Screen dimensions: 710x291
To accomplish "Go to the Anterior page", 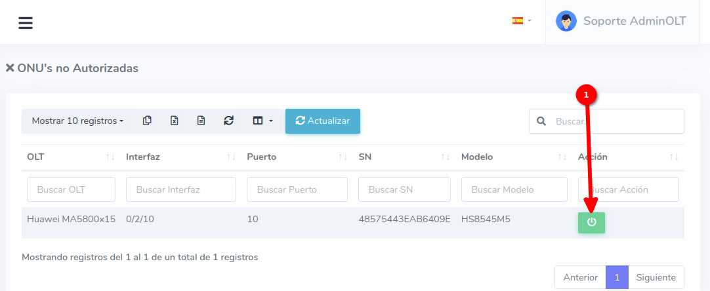I will [x=580, y=277].
